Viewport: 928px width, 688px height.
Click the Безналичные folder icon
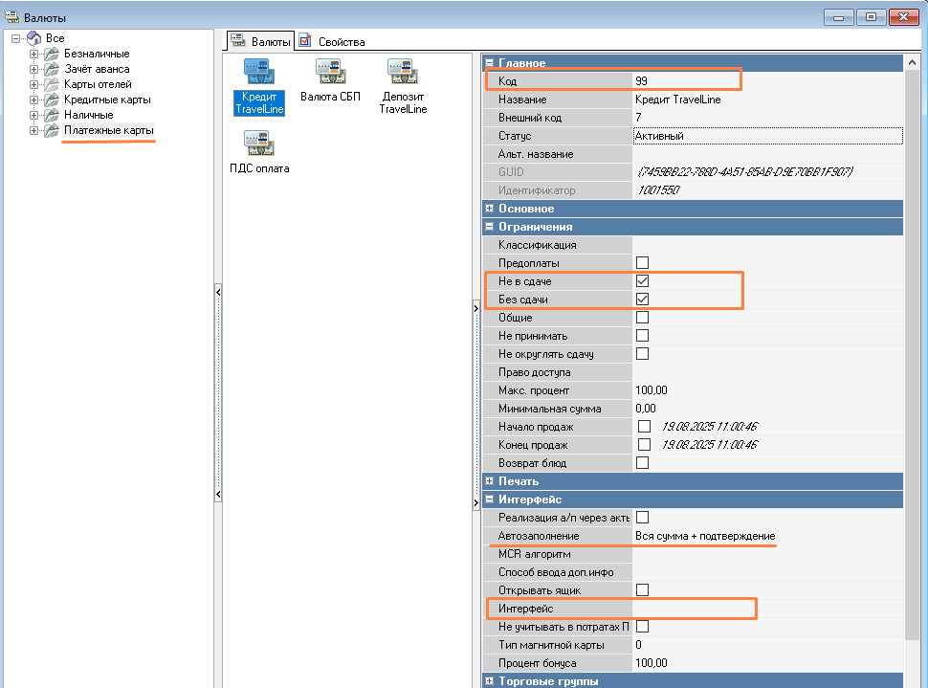pyautogui.click(x=51, y=54)
